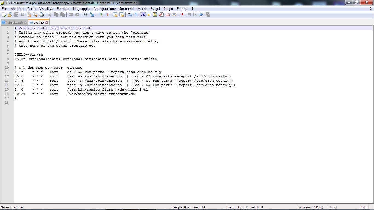Click the Save All icon
This screenshot has width=374, height=210.
tap(22, 14)
